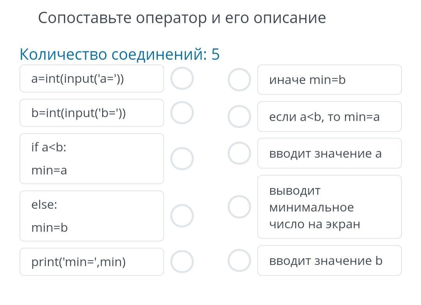
Task: Click the b=int(input('b=')) operator card
Action: pyautogui.click(x=92, y=113)
